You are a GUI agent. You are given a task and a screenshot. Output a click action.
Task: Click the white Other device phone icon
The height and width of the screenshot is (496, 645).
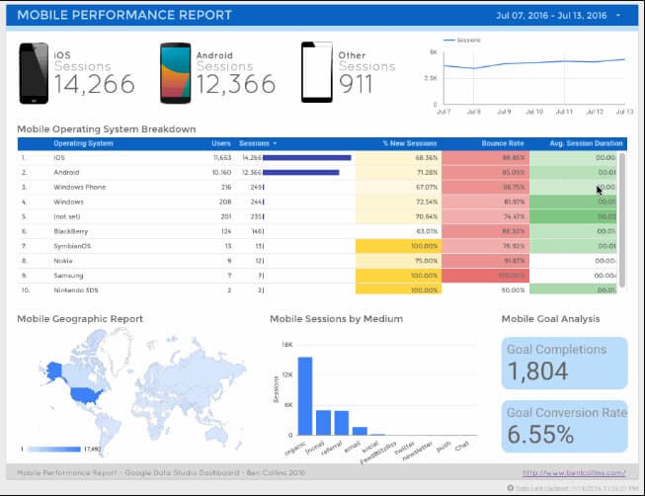pos(316,72)
